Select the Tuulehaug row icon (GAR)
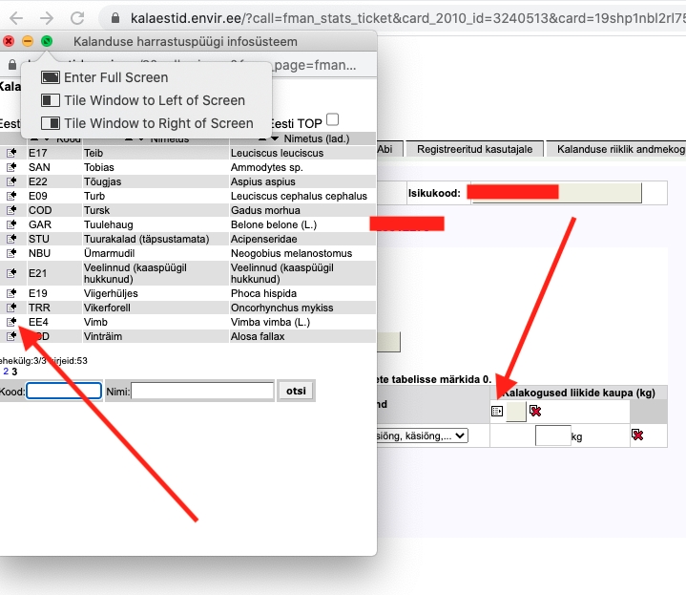The image size is (686, 595). click(11, 224)
